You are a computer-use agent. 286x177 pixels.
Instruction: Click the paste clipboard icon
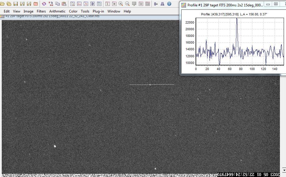(64, 4)
